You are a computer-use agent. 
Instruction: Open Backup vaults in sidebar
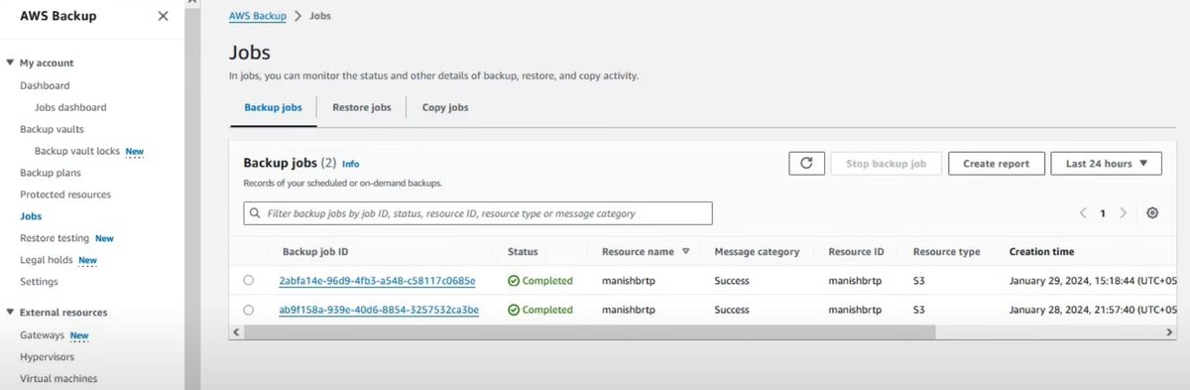pos(52,129)
